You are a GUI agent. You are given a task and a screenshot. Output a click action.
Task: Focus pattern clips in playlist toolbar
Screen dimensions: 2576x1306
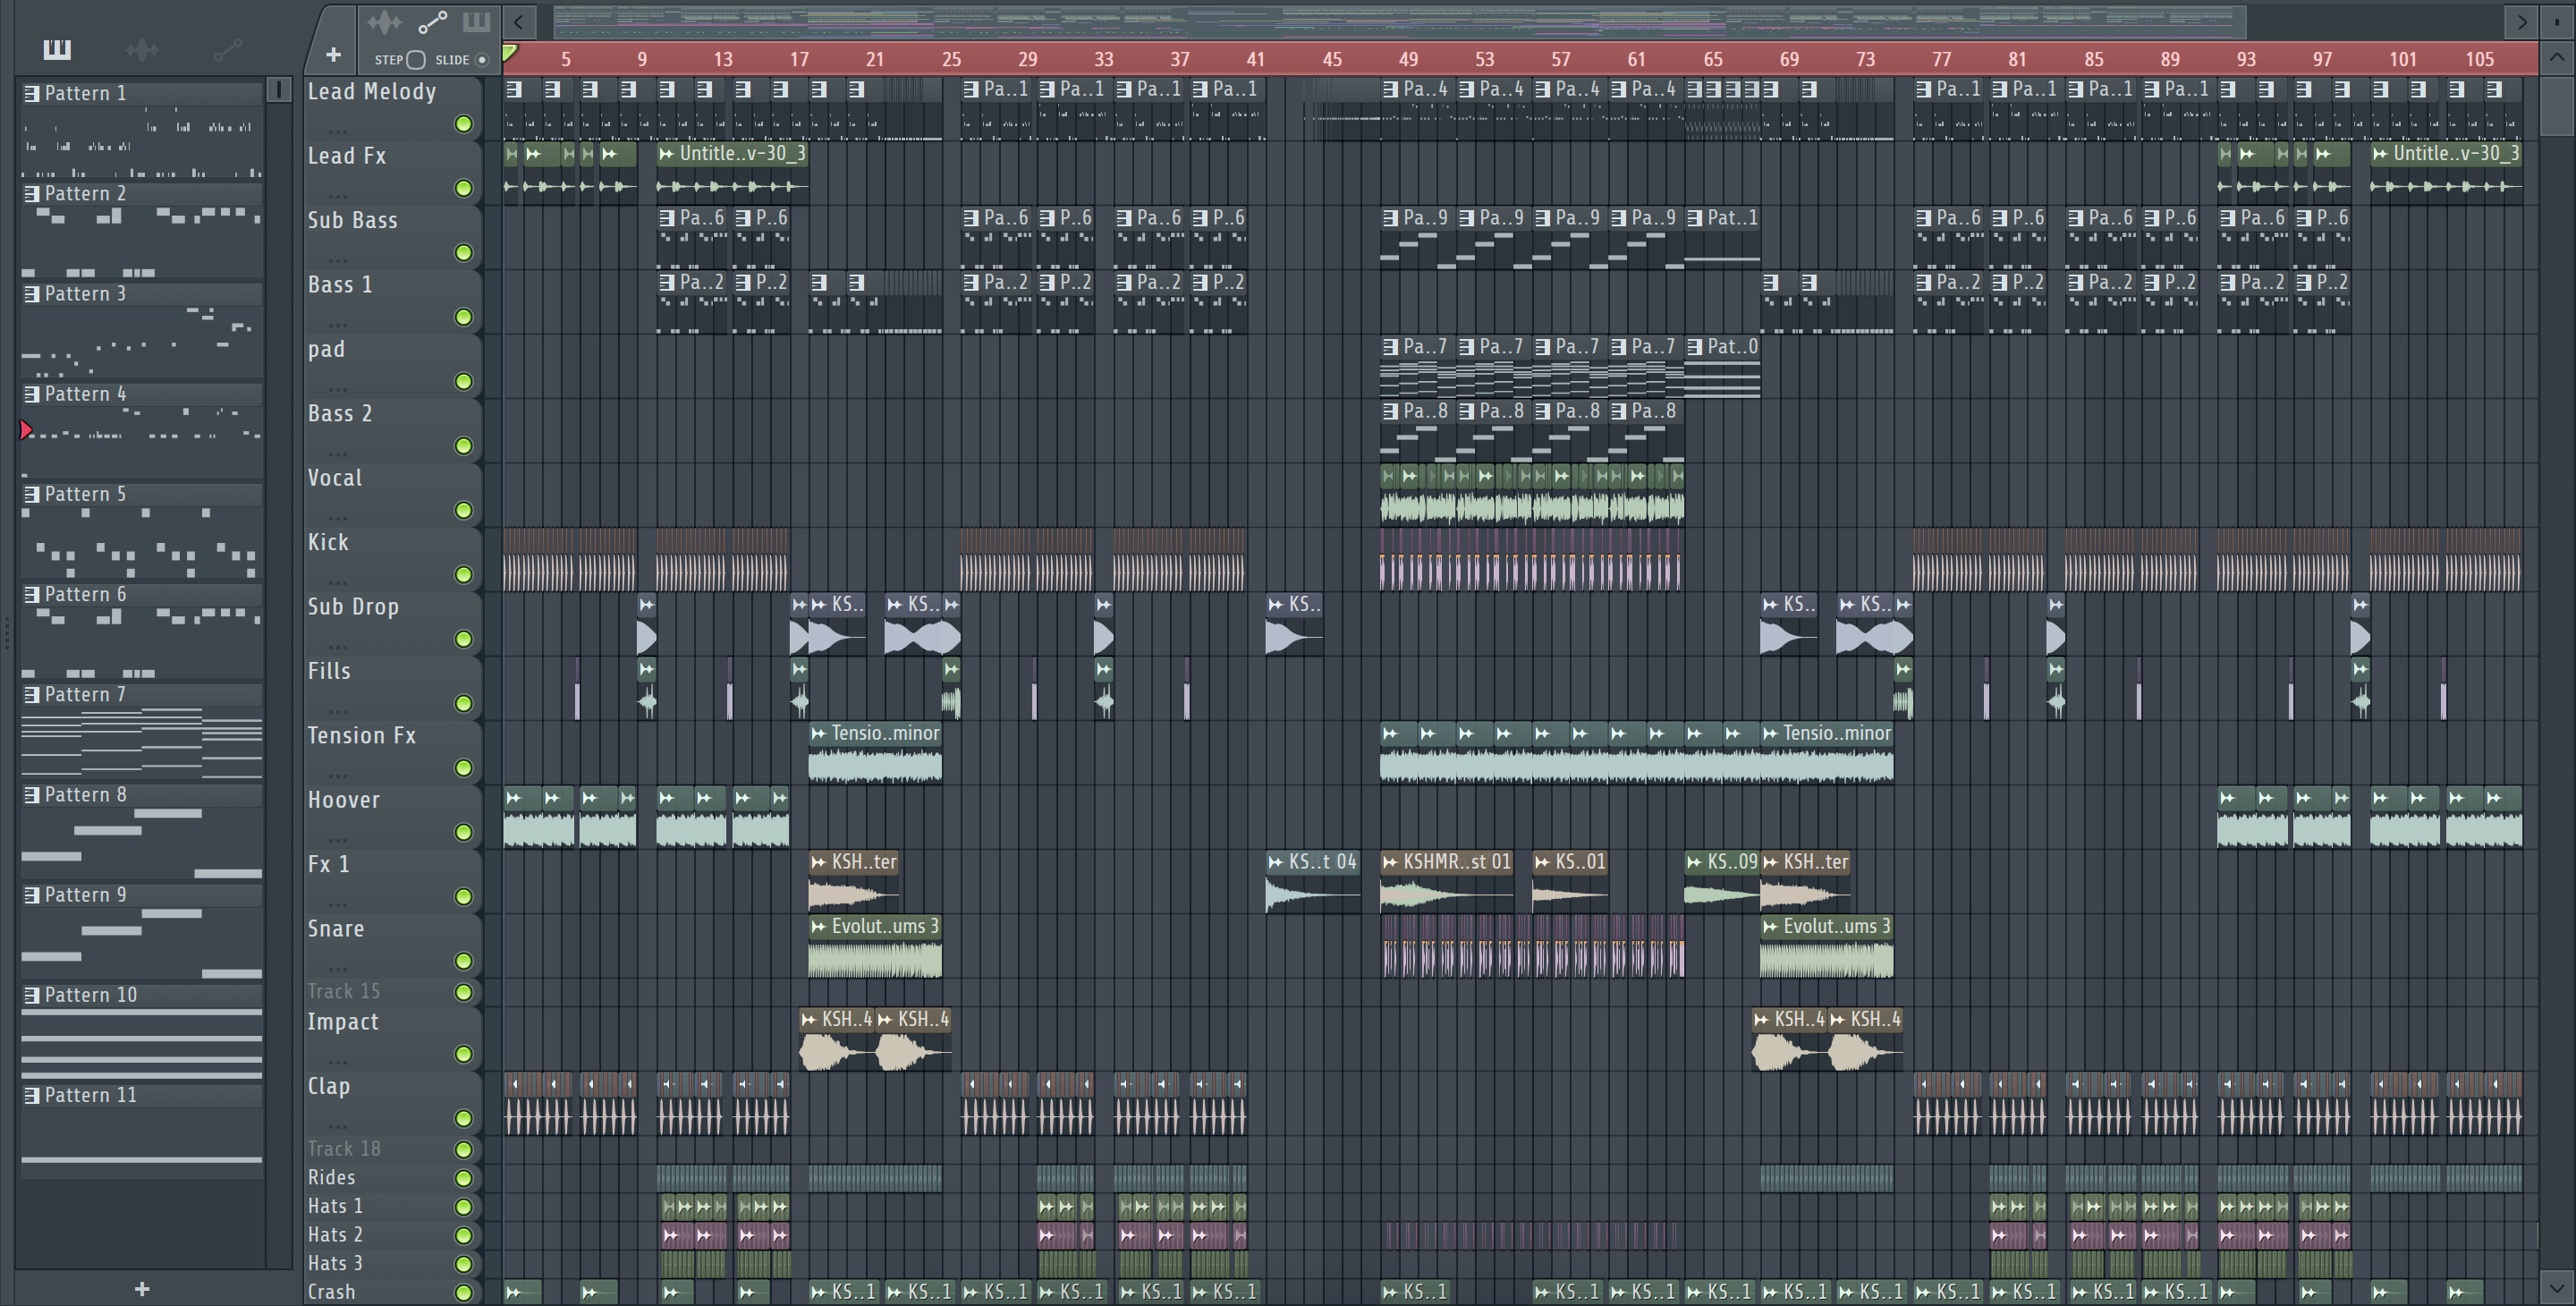tap(476, 21)
